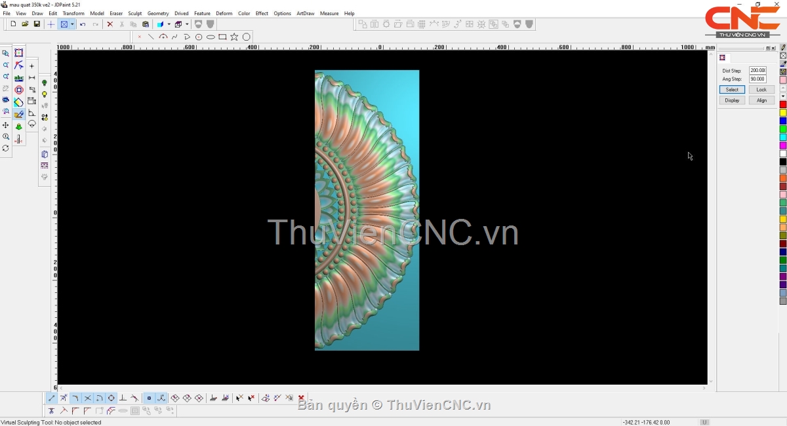Image resolution: width=787 pixels, height=426 pixels.
Task: Click the red X delete icon in top toolbar
Action: click(x=110, y=24)
